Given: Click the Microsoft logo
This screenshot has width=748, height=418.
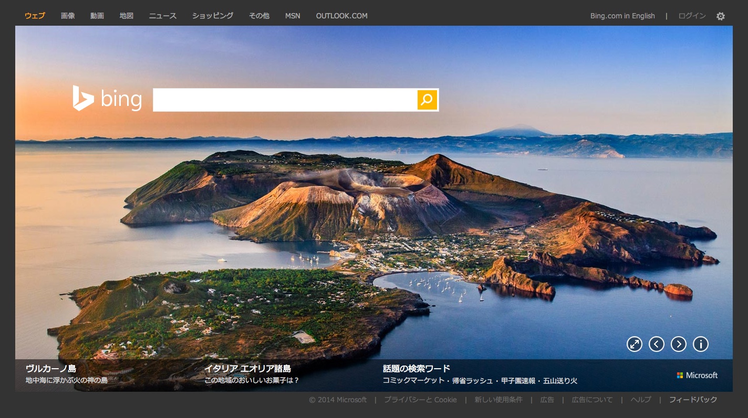Looking at the screenshot, I should [x=697, y=376].
